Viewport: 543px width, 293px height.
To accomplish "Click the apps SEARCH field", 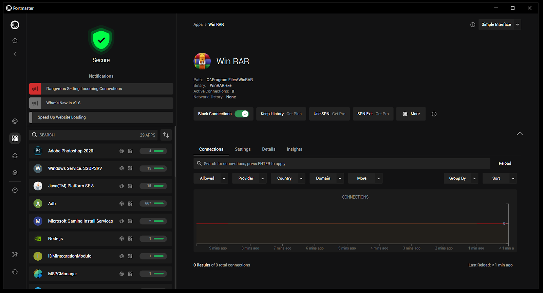I will 93,135.
